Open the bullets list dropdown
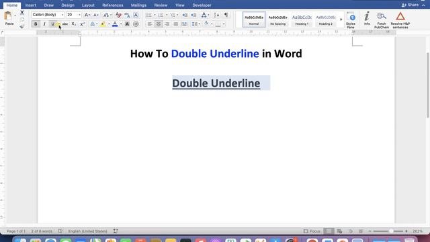Image resolution: width=430 pixels, height=242 pixels. pos(155,15)
